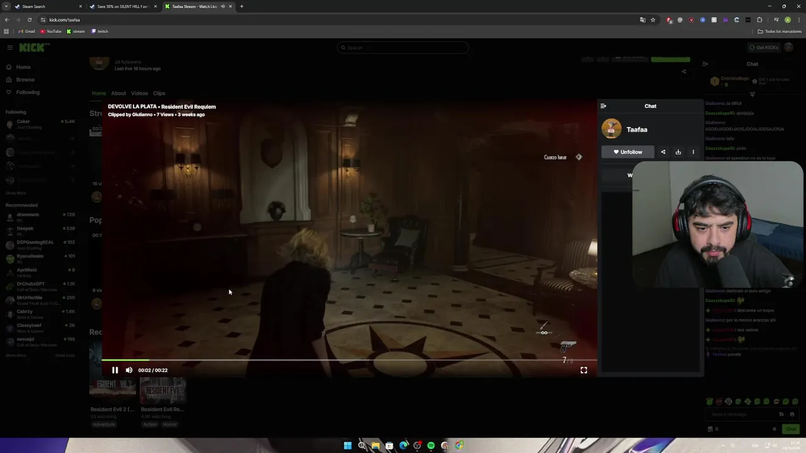Open Todos los marcadores folder
Image resolution: width=806 pixels, height=453 pixels.
point(780,31)
